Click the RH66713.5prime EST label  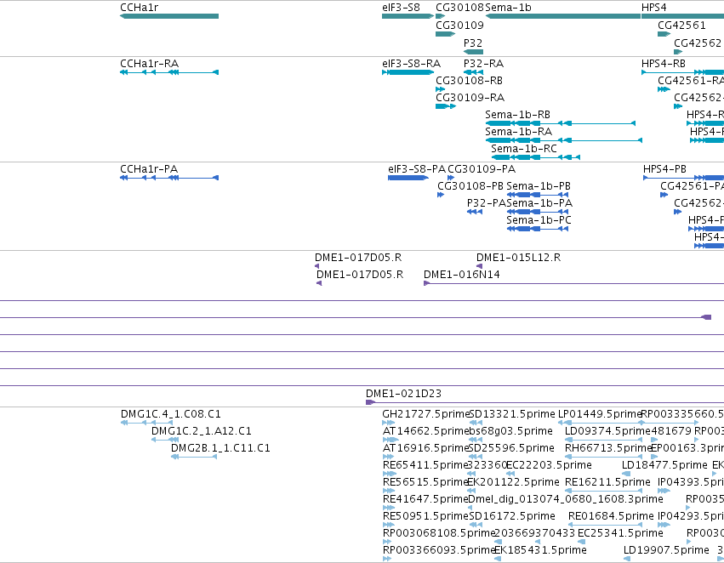608,448
